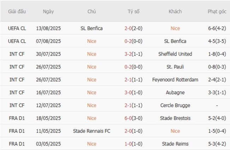Select the 07/08/2025 UEFA CL row
This screenshot has width=230, height=150.
pos(48,41)
